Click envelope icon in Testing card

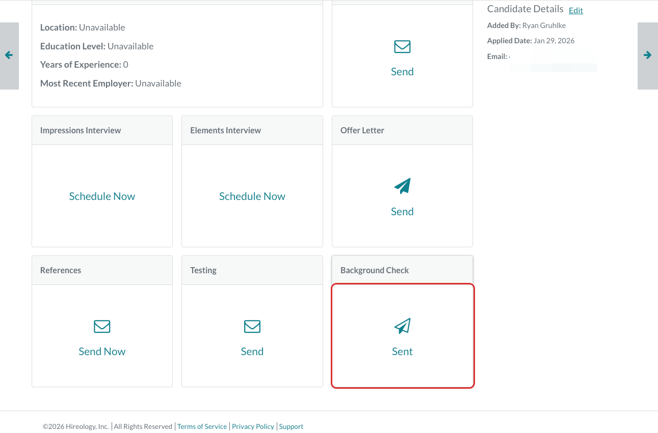click(252, 326)
